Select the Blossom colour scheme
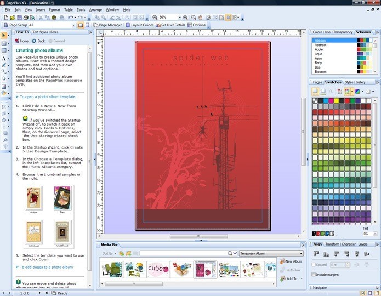Viewport: 381px width, 296px height. [342, 72]
